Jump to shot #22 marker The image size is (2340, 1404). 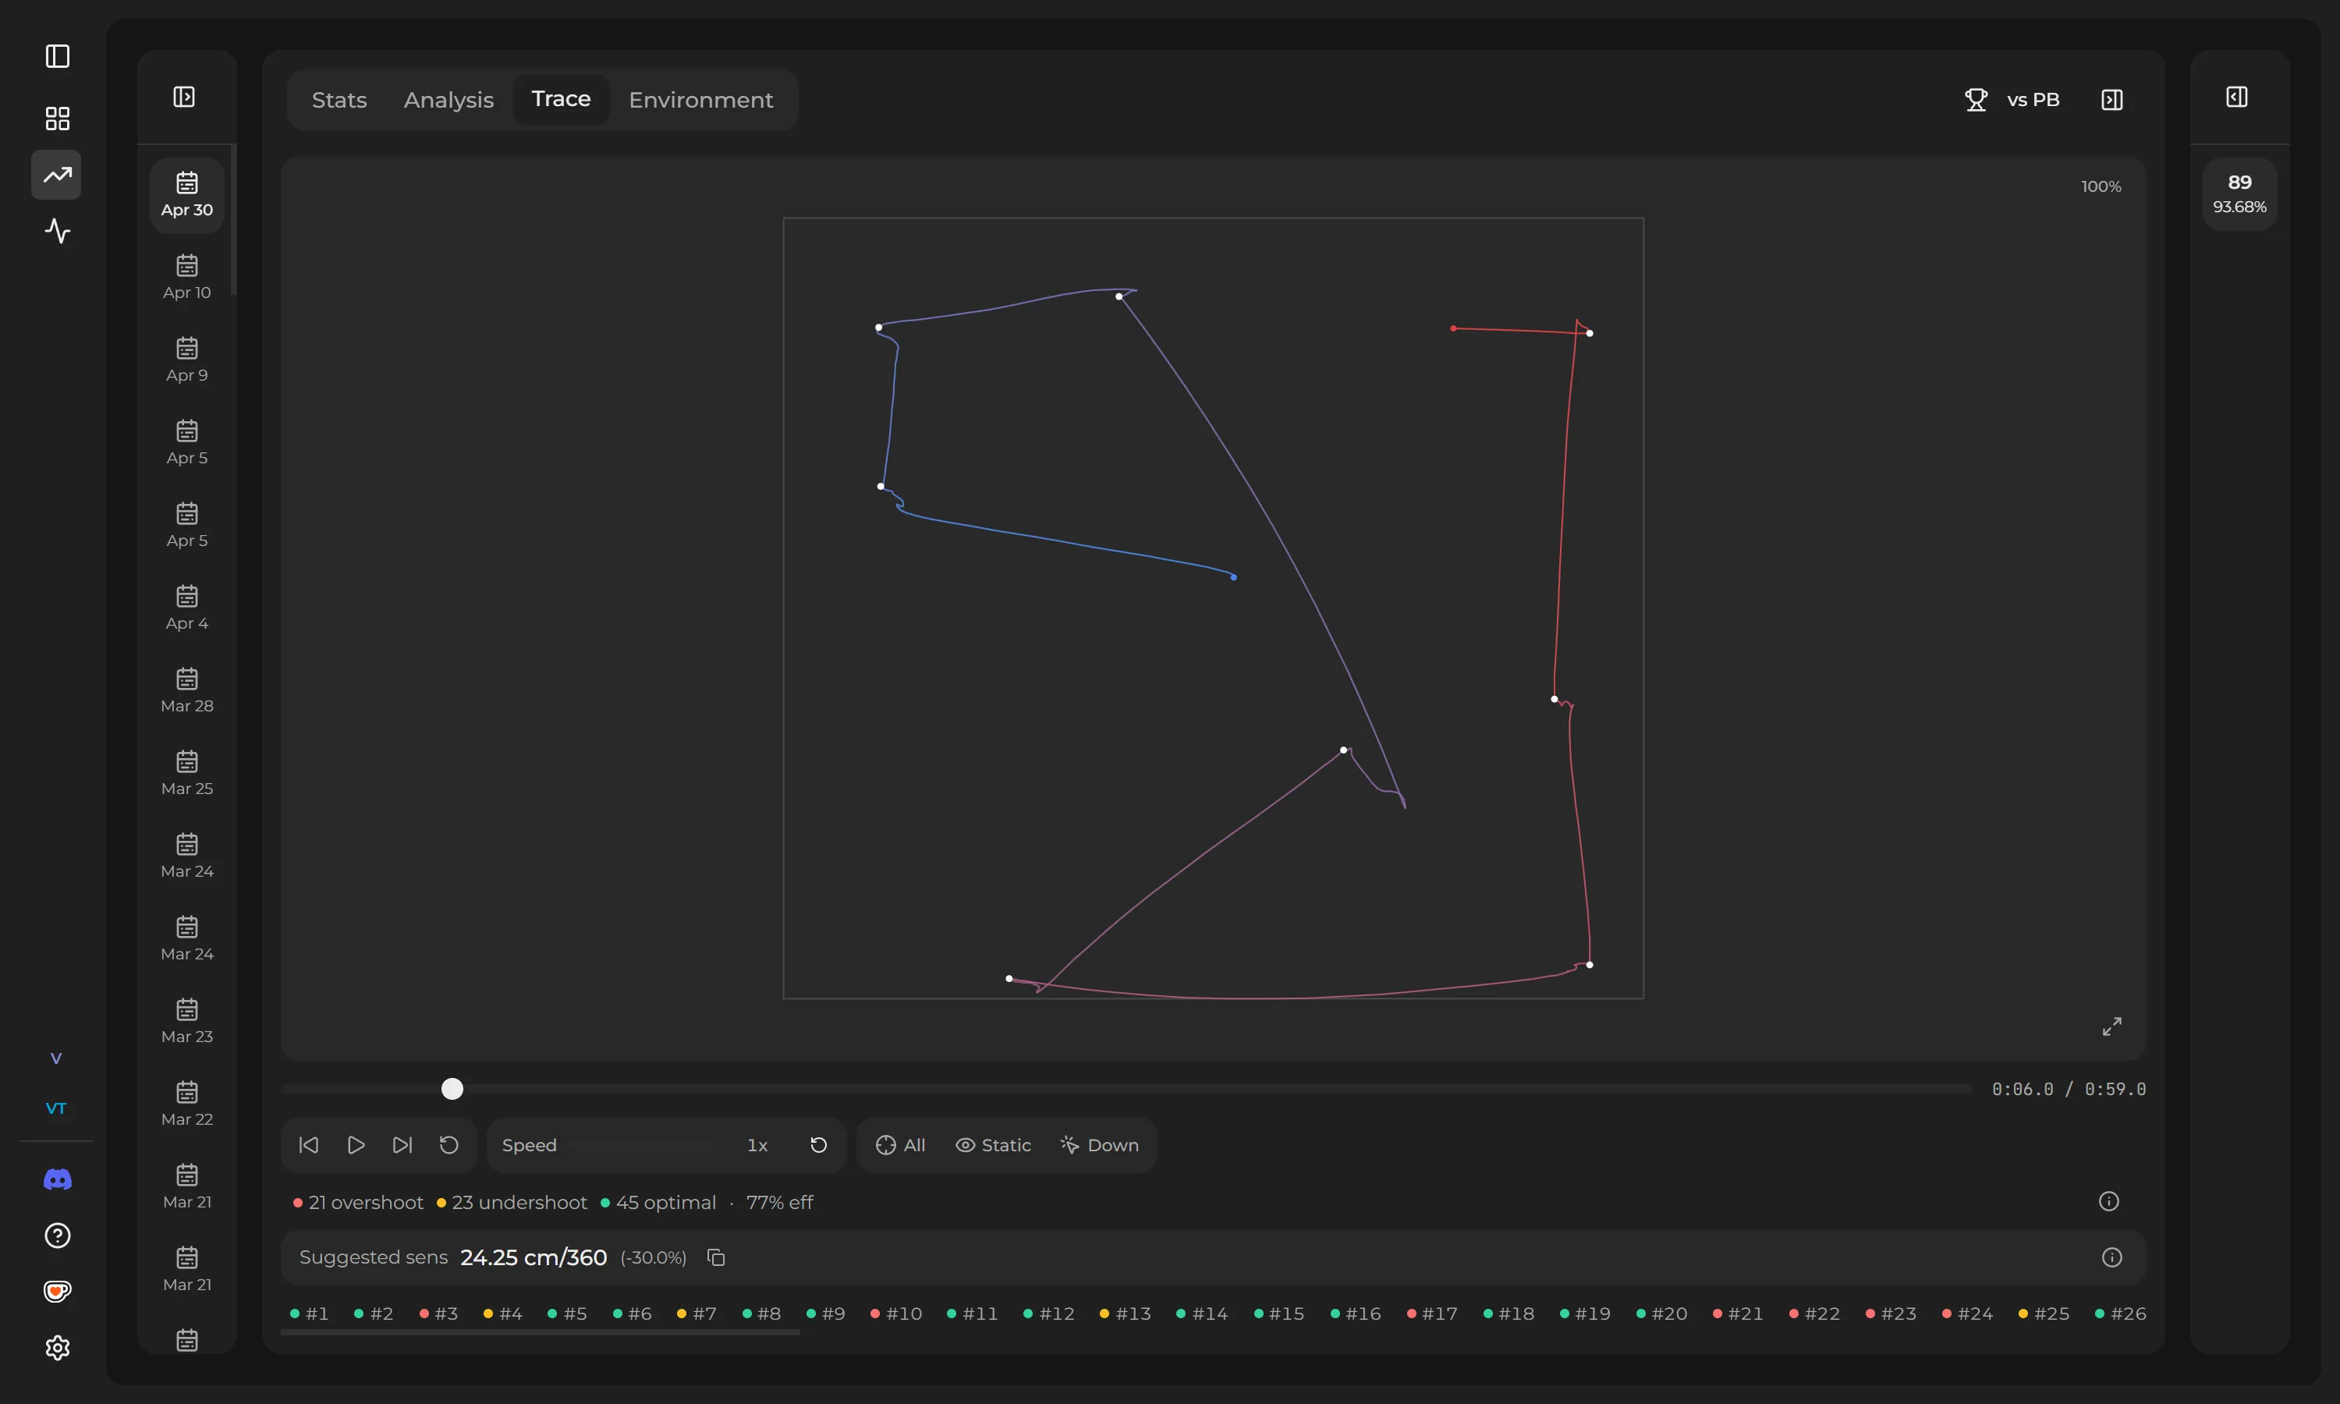(x=1815, y=1314)
